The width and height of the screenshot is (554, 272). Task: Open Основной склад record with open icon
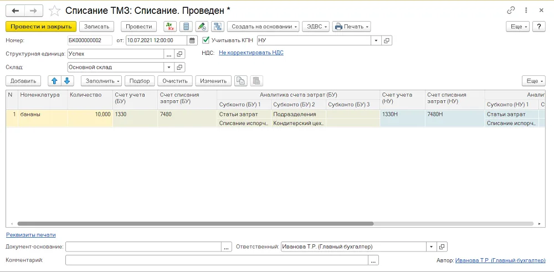[179, 67]
